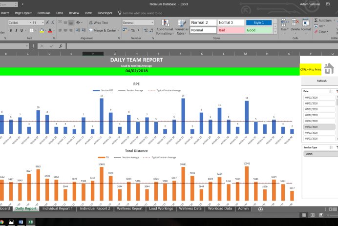Open the Developer ribbon tab

click(105, 13)
